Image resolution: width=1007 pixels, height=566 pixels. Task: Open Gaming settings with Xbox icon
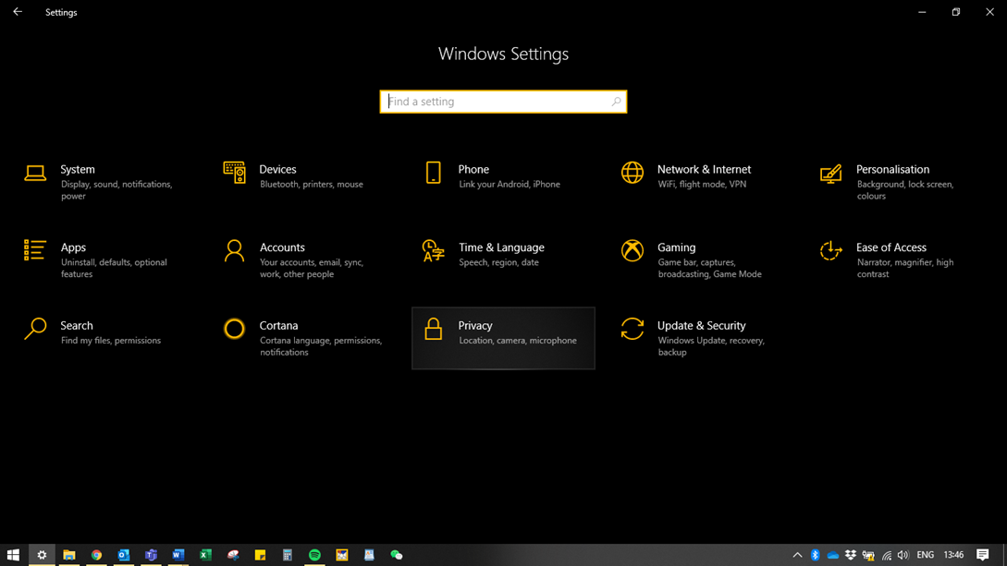pyautogui.click(x=632, y=250)
